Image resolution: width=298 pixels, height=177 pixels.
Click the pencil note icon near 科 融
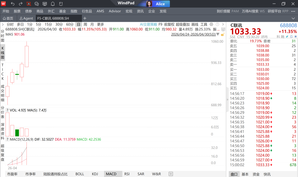click(x=287, y=37)
